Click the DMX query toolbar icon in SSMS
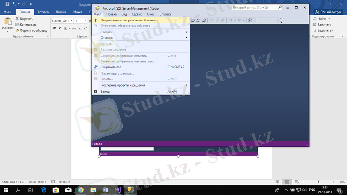The height and width of the screenshot is (195, 347). tap(193, 20)
